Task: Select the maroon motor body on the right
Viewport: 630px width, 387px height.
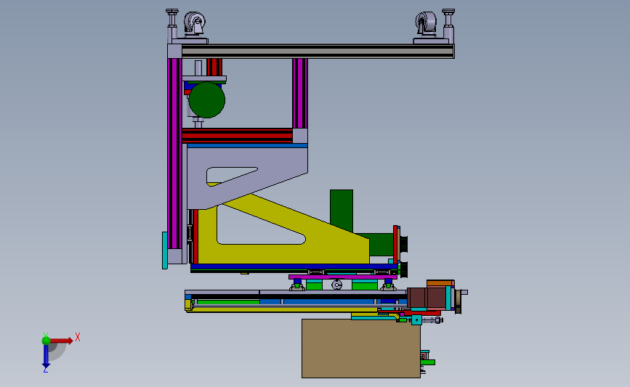Action: click(x=426, y=298)
